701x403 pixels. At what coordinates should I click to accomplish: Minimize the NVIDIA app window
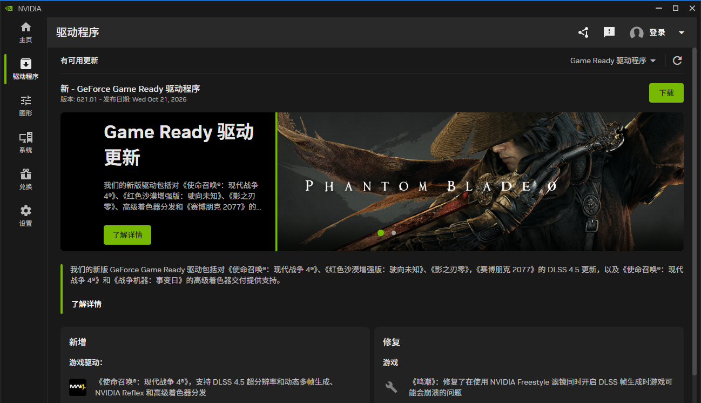[x=658, y=8]
